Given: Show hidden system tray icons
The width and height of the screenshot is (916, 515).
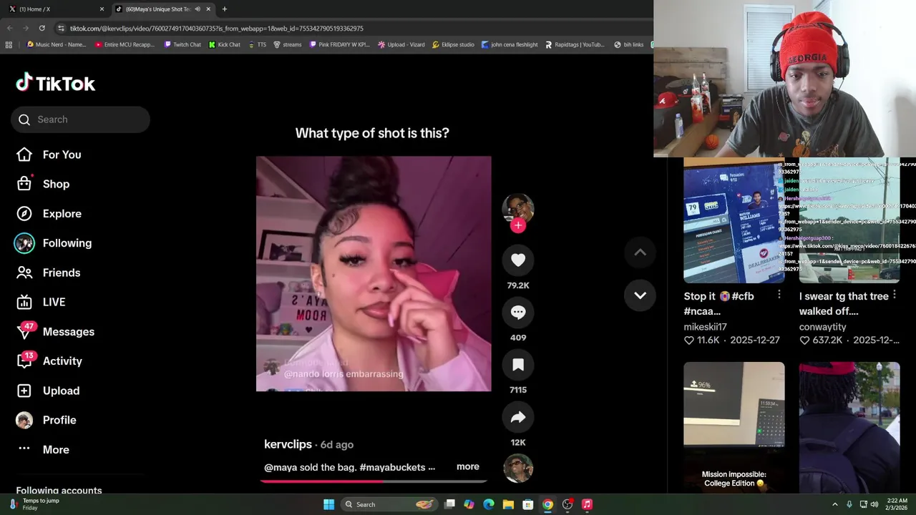Looking at the screenshot, I should tap(834, 504).
